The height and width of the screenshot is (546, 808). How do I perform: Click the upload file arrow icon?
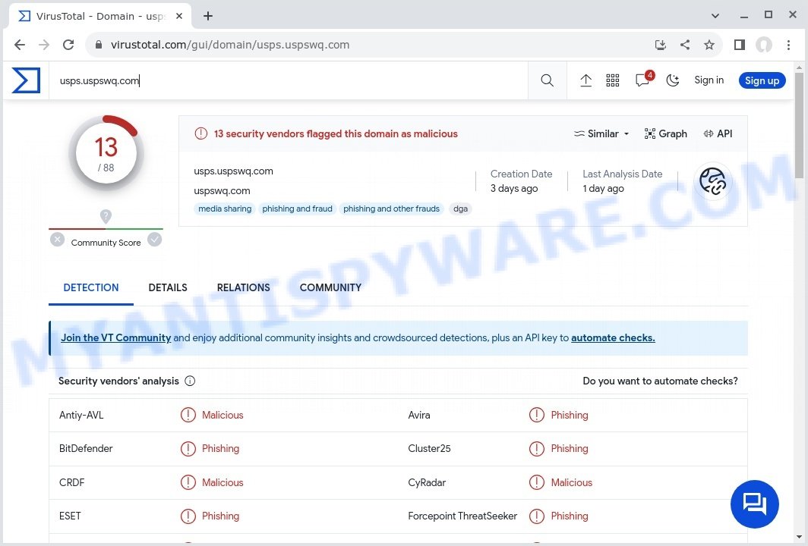[585, 80]
